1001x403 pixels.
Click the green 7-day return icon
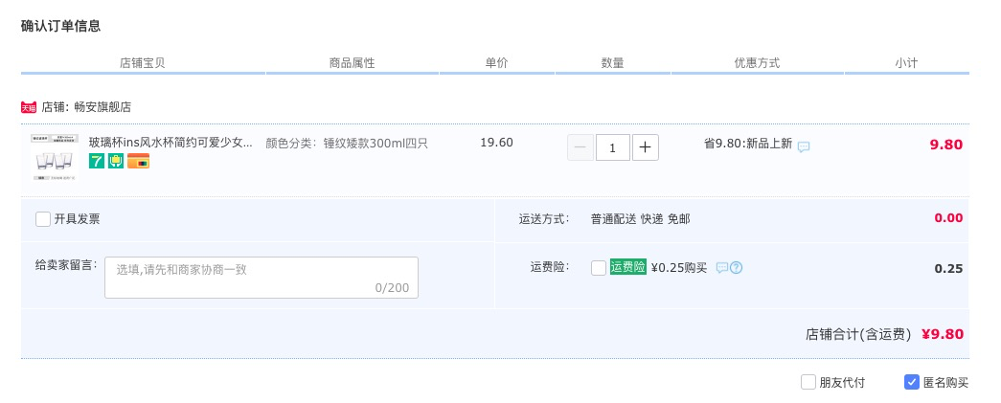click(x=97, y=161)
